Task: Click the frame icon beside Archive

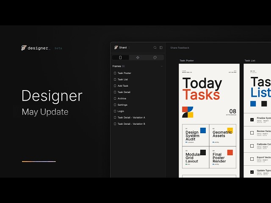Action: pyautogui.click(x=115, y=99)
